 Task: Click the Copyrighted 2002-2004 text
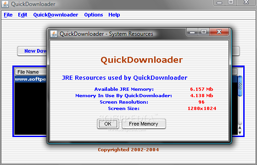coord(128,150)
